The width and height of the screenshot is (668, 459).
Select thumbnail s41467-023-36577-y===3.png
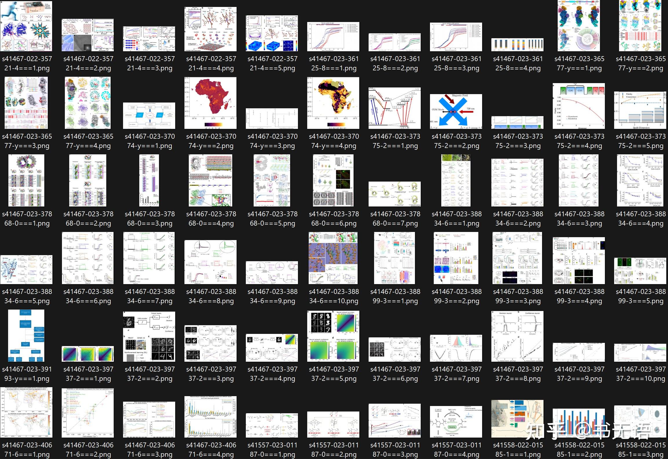pyautogui.click(x=26, y=103)
